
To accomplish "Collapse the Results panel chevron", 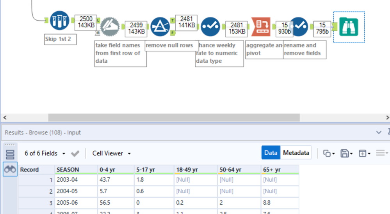I will click(x=379, y=133).
